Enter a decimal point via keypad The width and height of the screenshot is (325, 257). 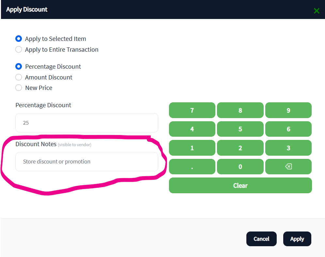(x=192, y=167)
